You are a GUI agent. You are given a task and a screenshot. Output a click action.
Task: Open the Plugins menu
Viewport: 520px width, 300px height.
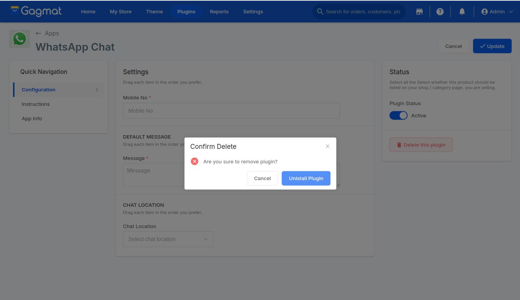tap(186, 12)
